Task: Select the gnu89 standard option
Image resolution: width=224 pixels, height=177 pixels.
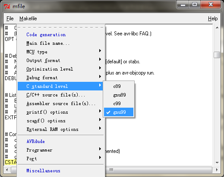Action: 119,95
